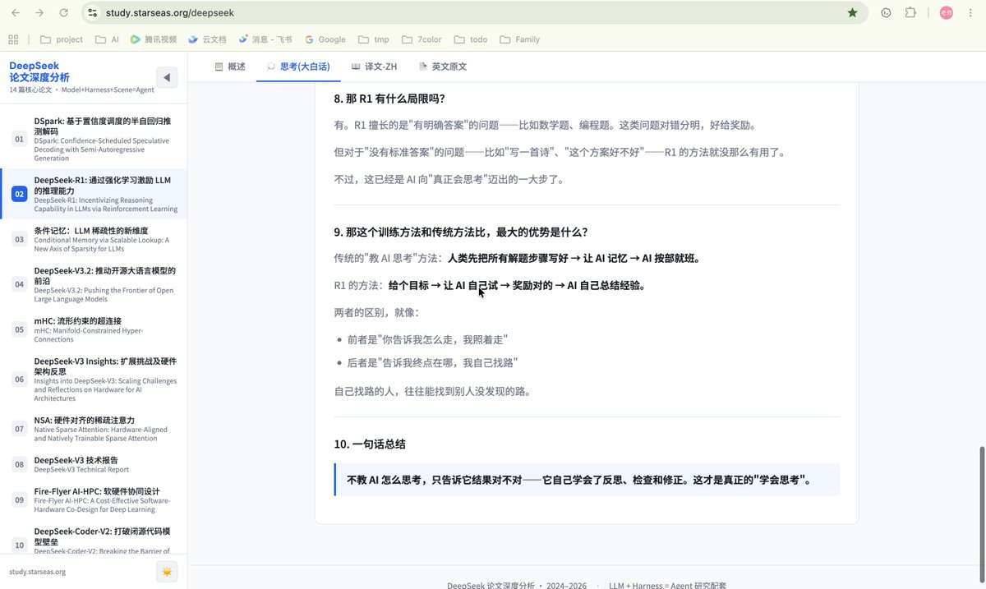Click heading 8. 那 R1 有什么局限吗?
This screenshot has height=589, width=986.
[389, 99]
